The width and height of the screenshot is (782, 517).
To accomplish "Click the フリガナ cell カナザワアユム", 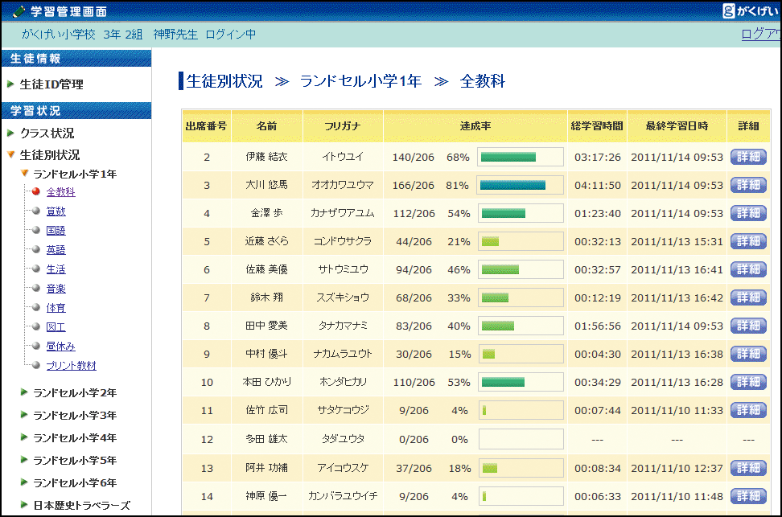I will pyautogui.click(x=343, y=213).
